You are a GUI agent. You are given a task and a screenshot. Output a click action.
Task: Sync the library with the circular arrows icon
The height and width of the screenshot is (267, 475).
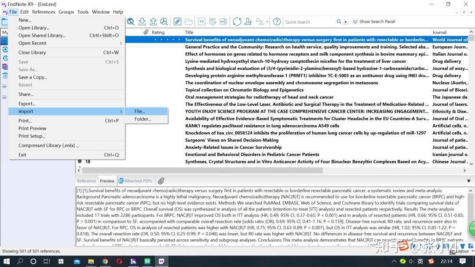[237, 21]
